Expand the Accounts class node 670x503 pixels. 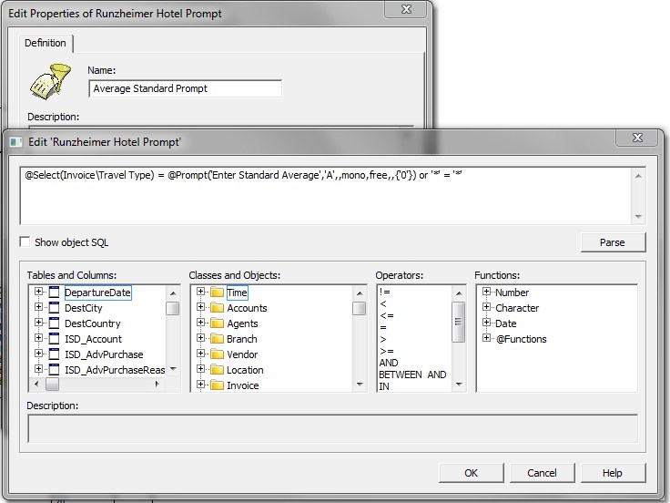coord(200,307)
